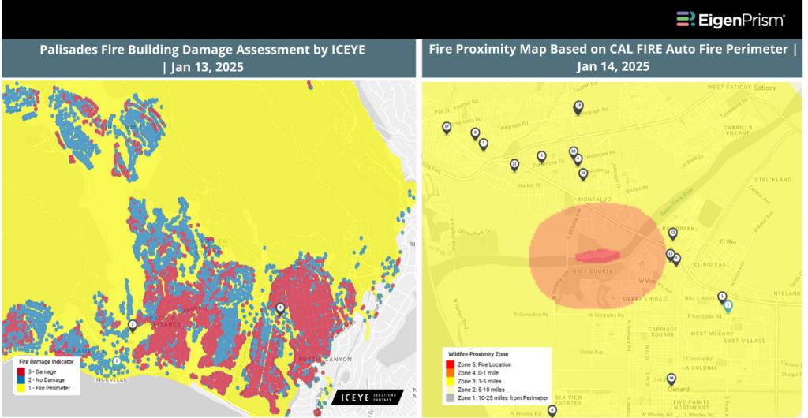Screen dimensions: 808x418
Task: Click marker 12 at Riverpark
Action: pyautogui.click(x=673, y=234)
